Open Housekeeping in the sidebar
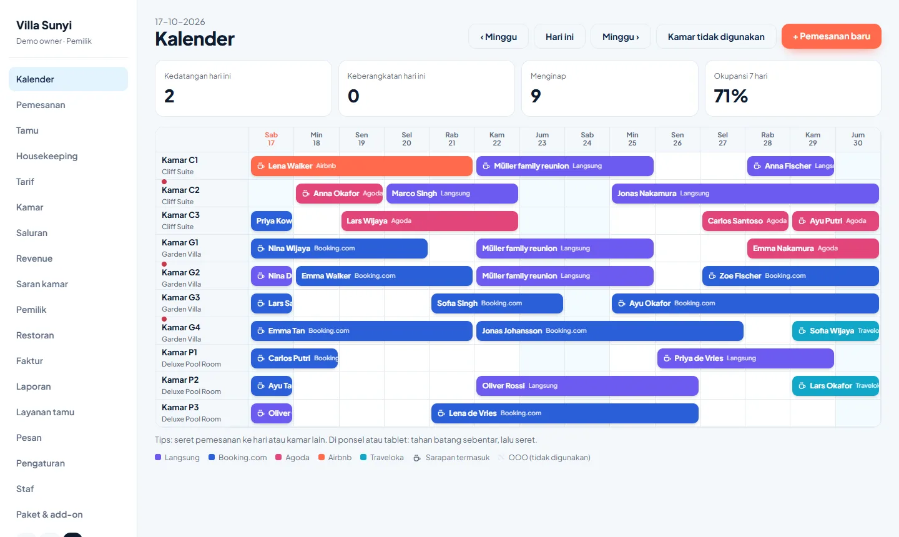 pyautogui.click(x=68, y=156)
